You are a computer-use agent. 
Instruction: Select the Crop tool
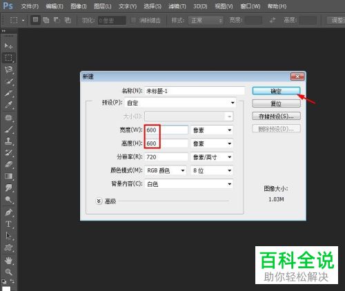tap(8, 93)
